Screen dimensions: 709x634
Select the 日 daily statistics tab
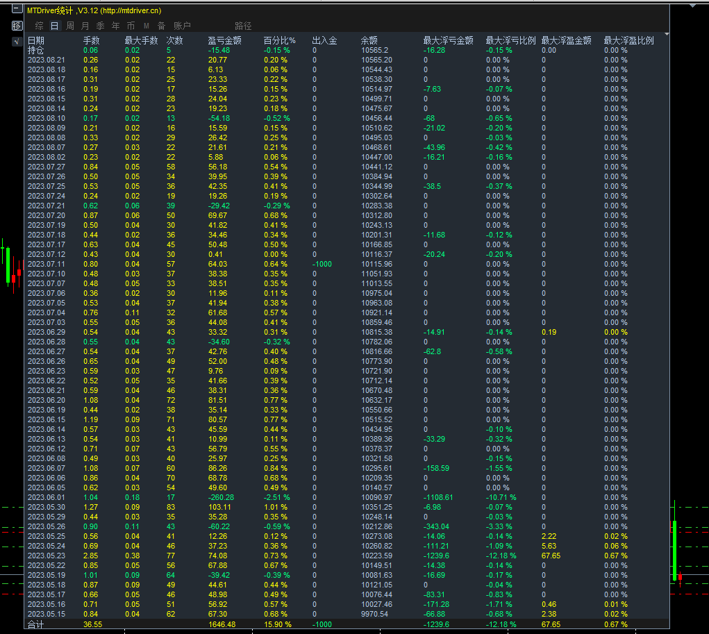[54, 26]
